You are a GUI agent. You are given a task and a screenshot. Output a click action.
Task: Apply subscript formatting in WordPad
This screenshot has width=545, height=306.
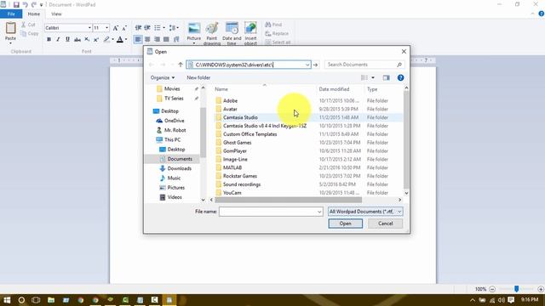tap(87, 40)
